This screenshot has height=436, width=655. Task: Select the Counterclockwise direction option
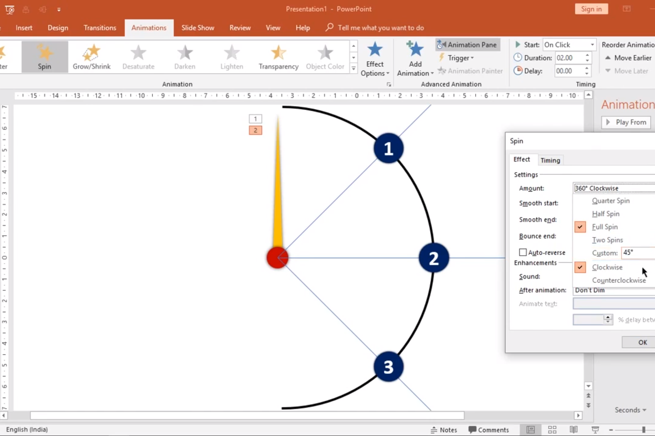(x=619, y=280)
